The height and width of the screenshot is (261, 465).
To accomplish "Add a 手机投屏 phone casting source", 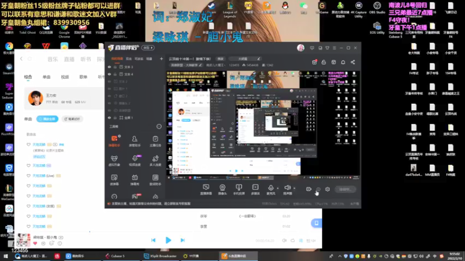I will (x=239, y=190).
